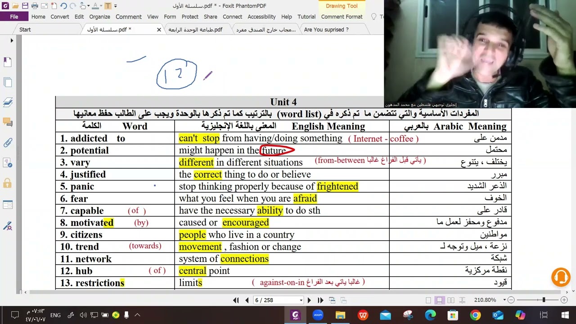
Task: Open the page number dropdown
Action: point(301,300)
